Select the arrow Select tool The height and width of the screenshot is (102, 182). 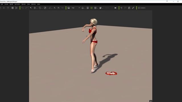pyautogui.click(x=31, y=8)
